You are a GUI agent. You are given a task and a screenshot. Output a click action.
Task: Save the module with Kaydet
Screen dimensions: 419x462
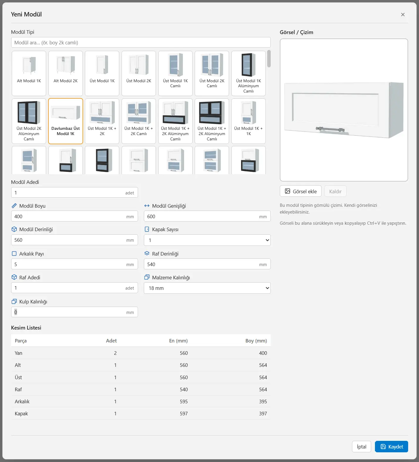391,447
